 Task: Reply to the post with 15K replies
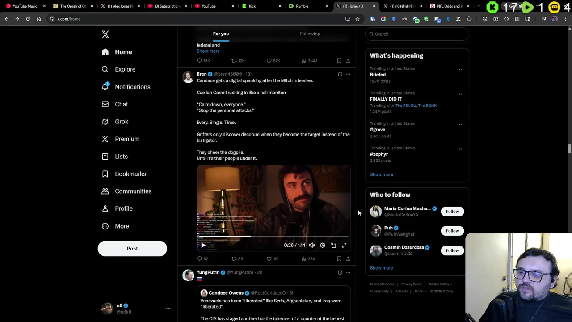click(x=203, y=61)
